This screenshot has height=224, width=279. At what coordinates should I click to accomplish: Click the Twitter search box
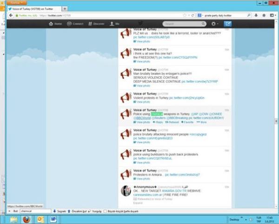point(183,23)
